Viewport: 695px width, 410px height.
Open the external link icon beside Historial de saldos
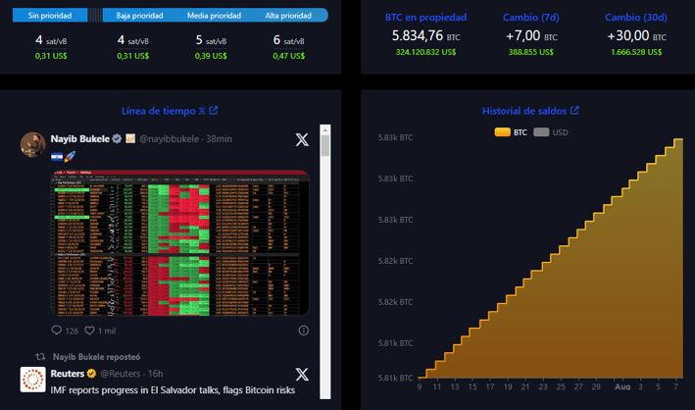click(x=574, y=110)
